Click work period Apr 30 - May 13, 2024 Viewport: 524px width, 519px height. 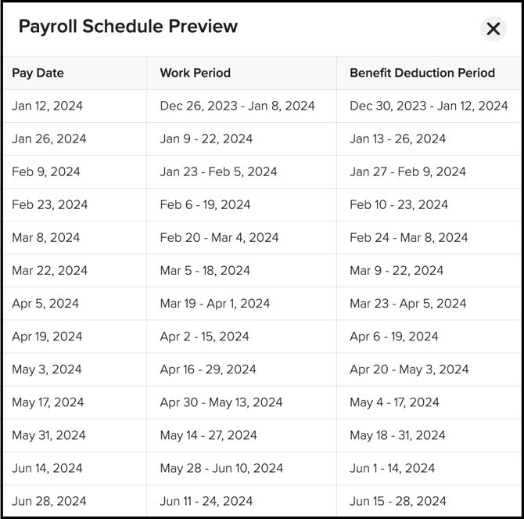pos(221,402)
